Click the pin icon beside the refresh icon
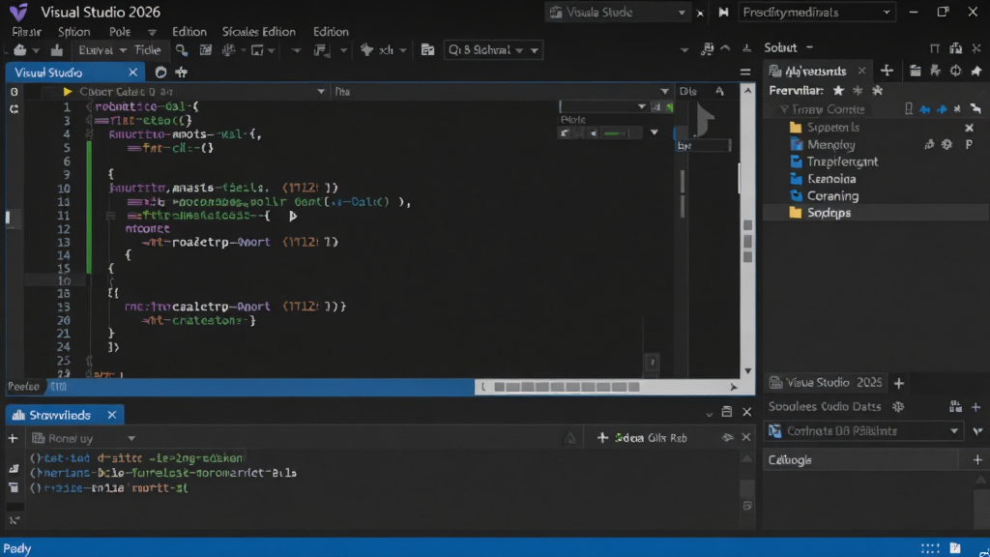 click(182, 73)
